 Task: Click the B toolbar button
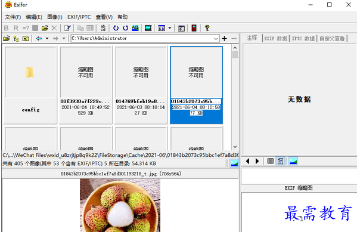tap(7, 28)
